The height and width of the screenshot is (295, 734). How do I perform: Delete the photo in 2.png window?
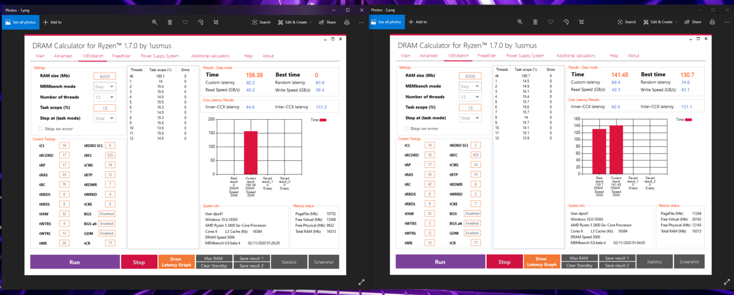(x=535, y=22)
